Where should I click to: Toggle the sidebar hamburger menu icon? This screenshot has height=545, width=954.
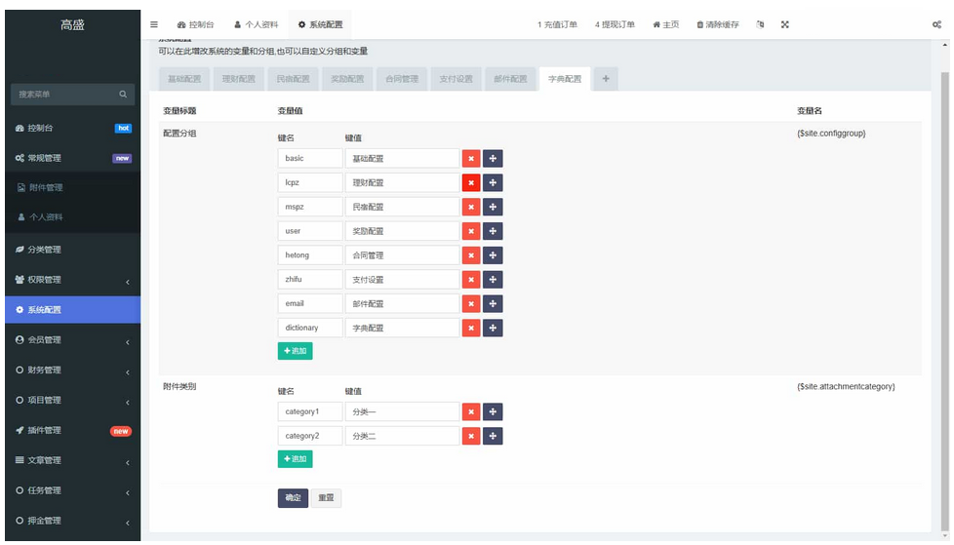tap(154, 24)
